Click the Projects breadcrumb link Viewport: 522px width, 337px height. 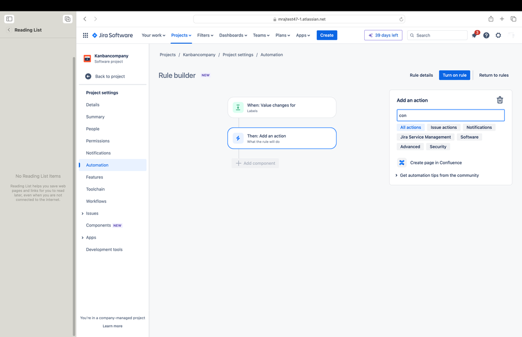167,55
